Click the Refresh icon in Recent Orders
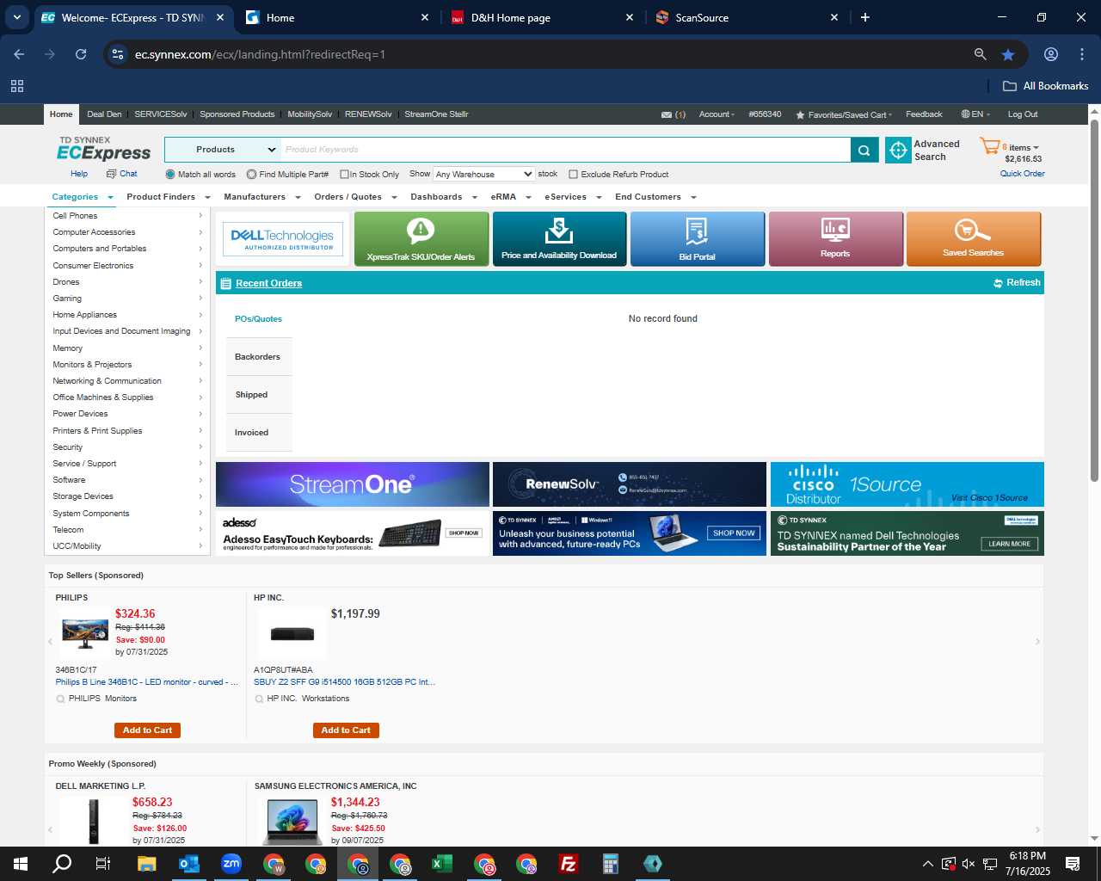 [998, 283]
